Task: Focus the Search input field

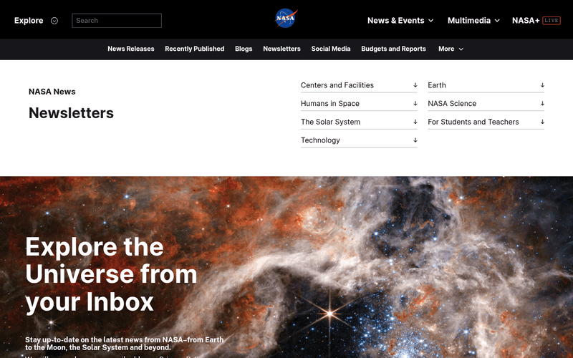Action: [x=117, y=21]
